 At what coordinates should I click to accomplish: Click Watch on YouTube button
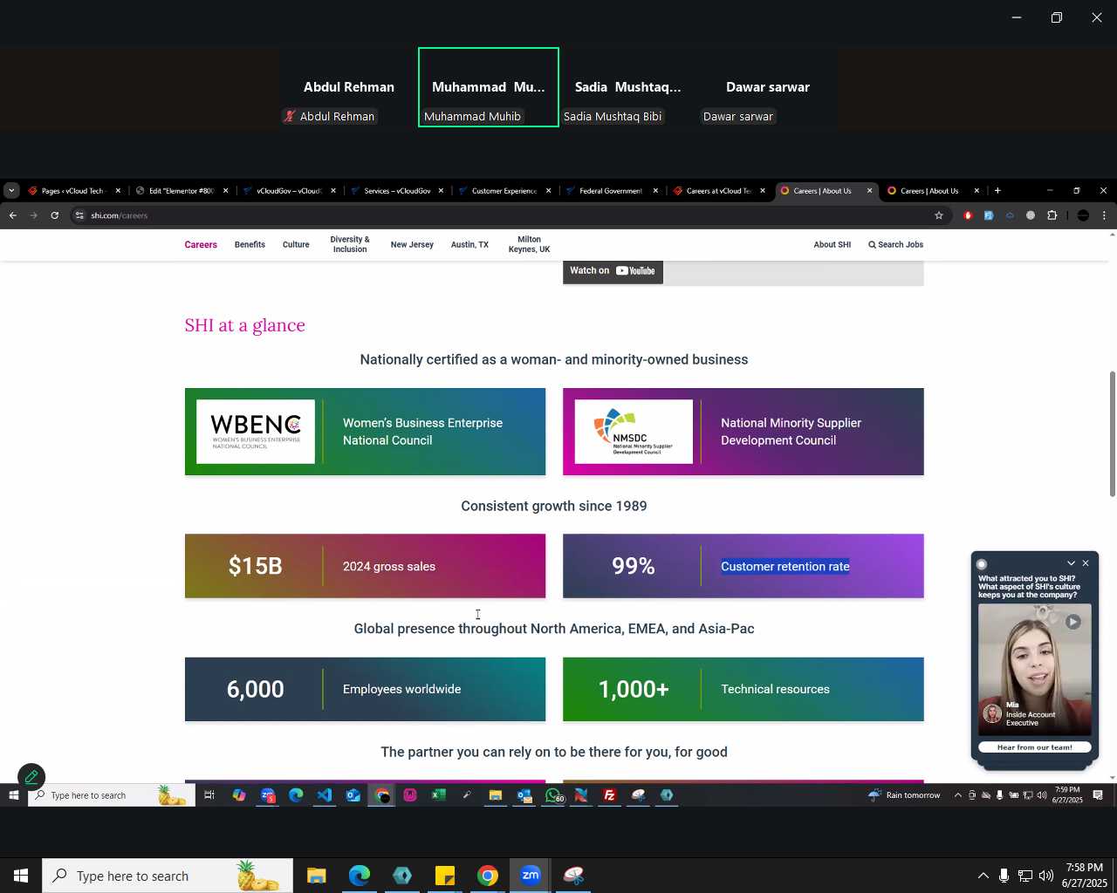613,271
